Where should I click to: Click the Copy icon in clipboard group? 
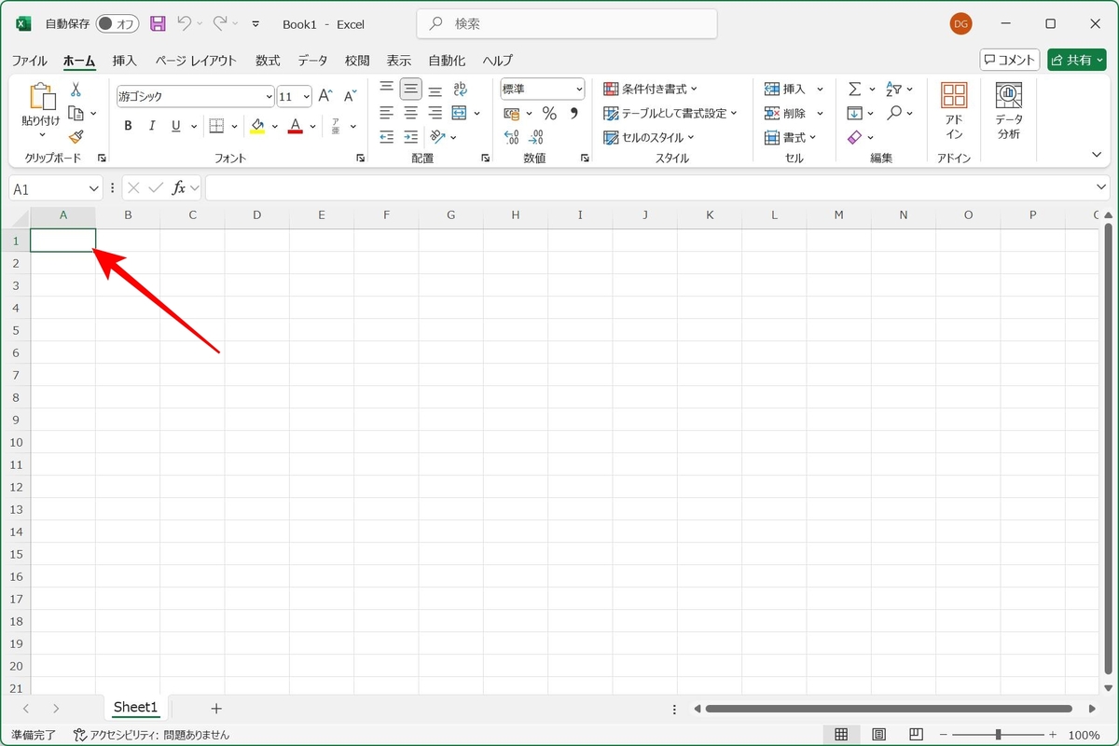[76, 113]
